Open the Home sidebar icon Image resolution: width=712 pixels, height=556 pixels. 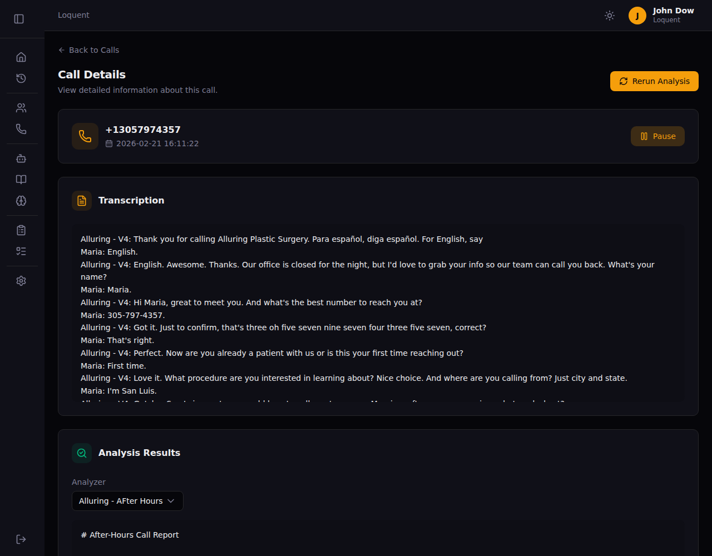point(21,57)
